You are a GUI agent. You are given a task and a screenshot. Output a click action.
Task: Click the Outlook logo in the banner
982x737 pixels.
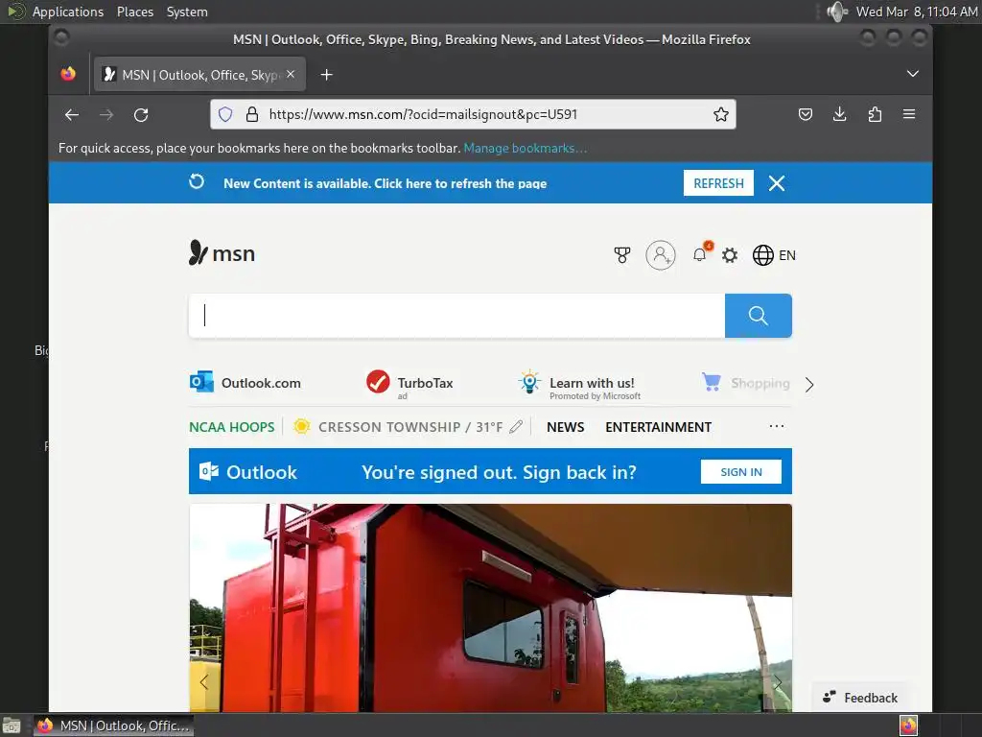248,472
